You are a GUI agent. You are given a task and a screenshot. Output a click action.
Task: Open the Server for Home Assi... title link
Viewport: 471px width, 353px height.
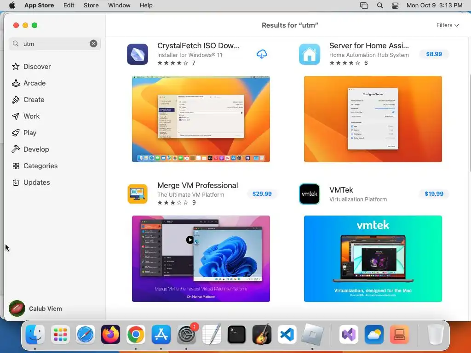[369, 46]
